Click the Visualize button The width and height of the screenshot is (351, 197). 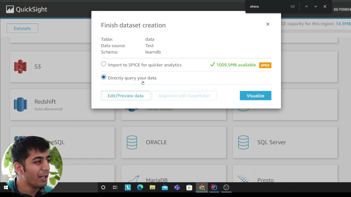255,96
